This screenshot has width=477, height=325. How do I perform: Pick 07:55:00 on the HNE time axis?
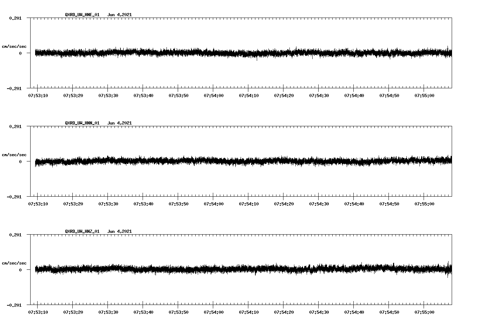pyautogui.click(x=424, y=95)
